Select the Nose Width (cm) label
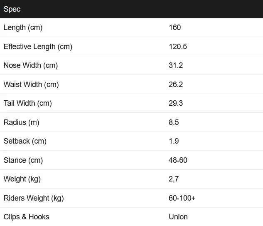Screen dimensions: 263x226 coord(31,65)
